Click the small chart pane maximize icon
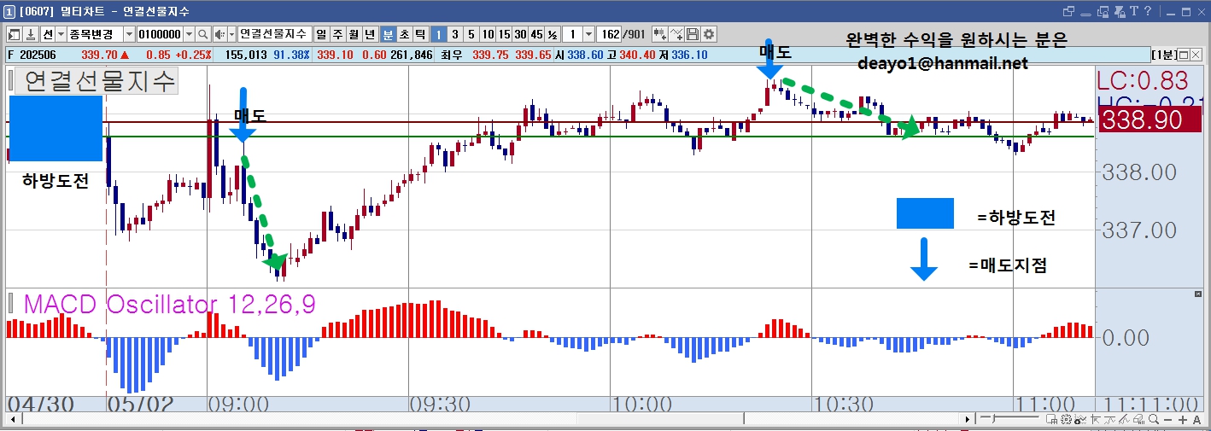Viewport: 1211px width, 431px height. [x=1182, y=54]
